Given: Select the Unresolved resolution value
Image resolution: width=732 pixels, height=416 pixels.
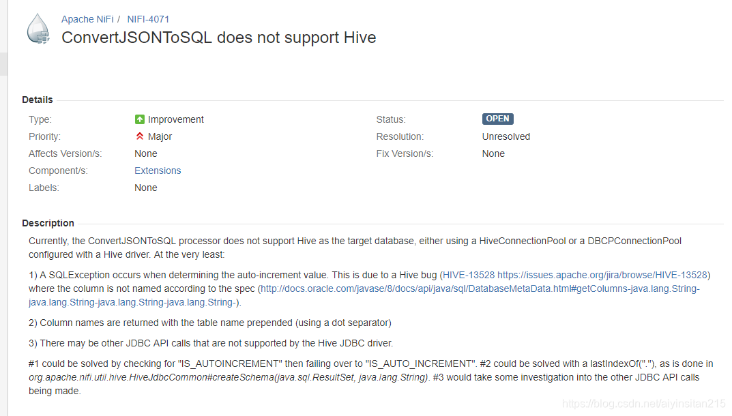Looking at the screenshot, I should click(x=506, y=136).
